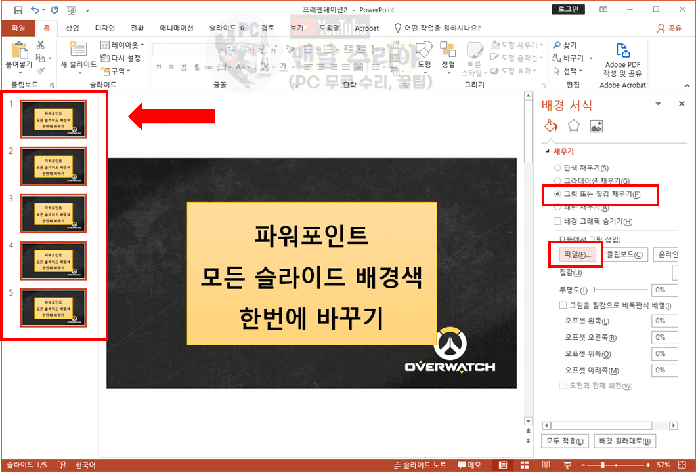Viewport: 696px width, 472px height.
Task: Switch to the Effects pentagon tab
Action: coord(573,127)
